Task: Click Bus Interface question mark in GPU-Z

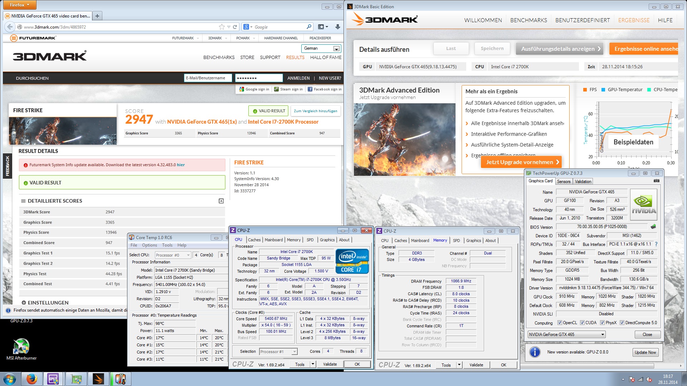Action: [656, 244]
